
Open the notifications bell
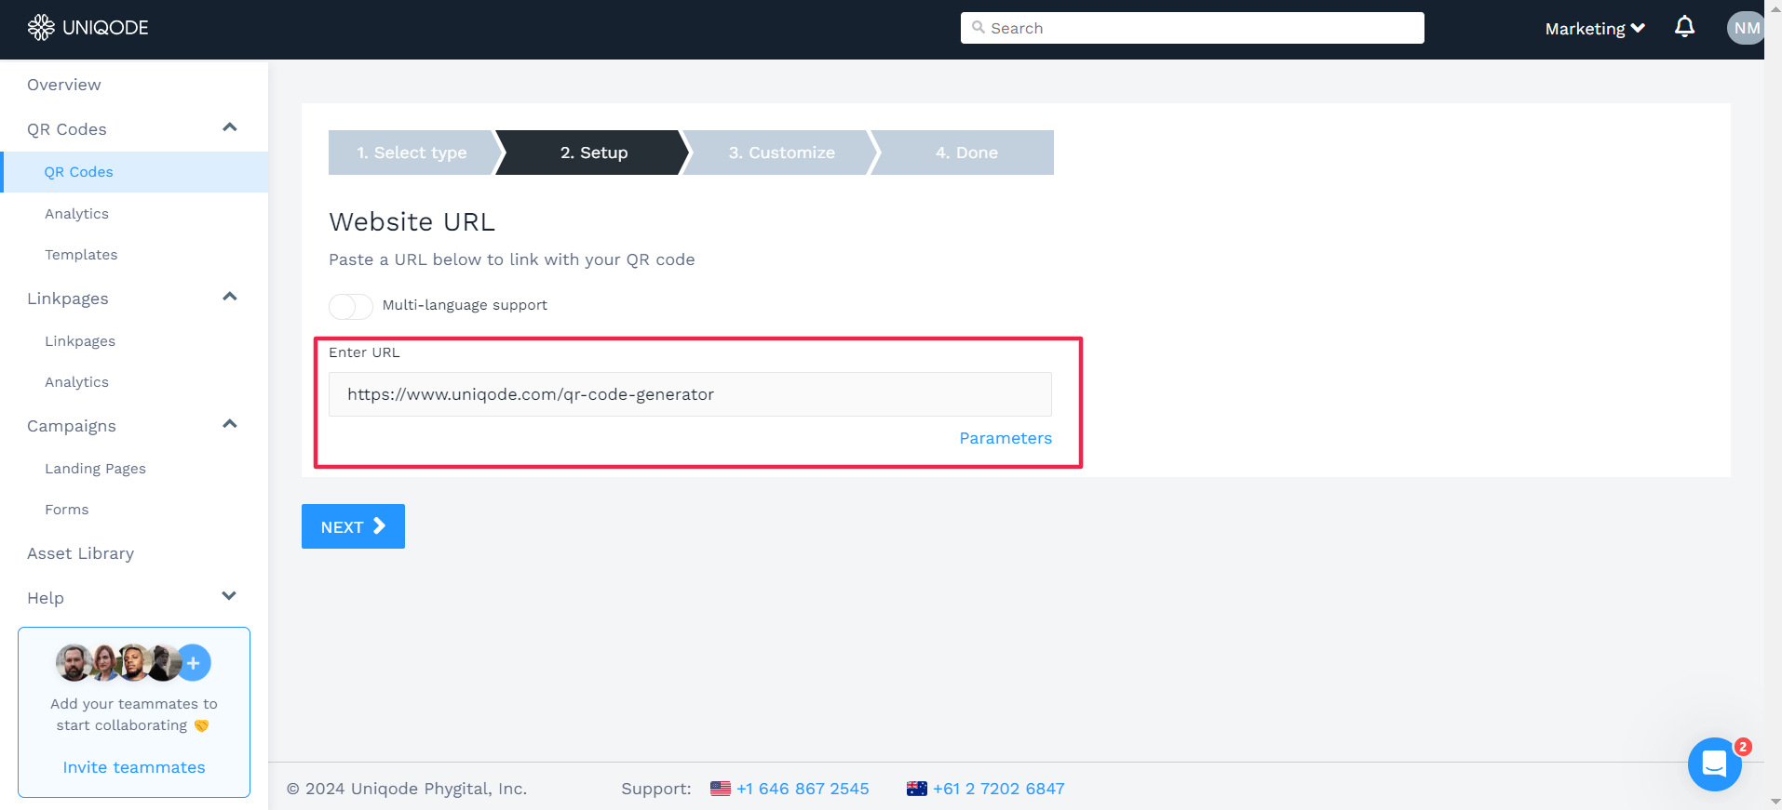1684,27
